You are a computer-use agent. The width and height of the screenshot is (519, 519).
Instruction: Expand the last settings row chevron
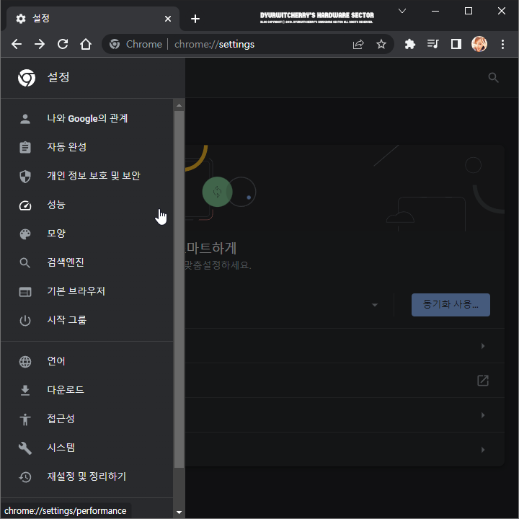click(x=483, y=450)
